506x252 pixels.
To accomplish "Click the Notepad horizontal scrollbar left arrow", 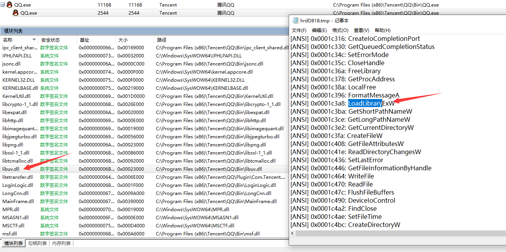I will click(293, 233).
